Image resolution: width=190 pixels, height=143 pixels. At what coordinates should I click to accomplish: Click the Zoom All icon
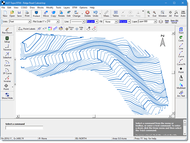coord(170,14)
